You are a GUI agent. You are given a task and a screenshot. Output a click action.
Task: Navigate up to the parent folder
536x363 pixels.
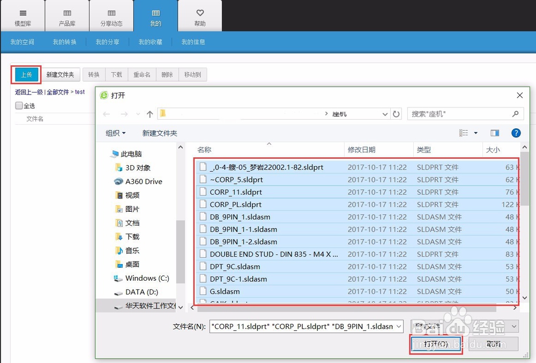click(151, 113)
